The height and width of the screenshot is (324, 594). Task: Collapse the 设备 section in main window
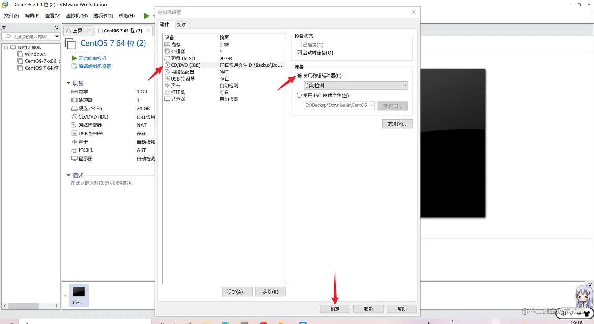[68, 83]
